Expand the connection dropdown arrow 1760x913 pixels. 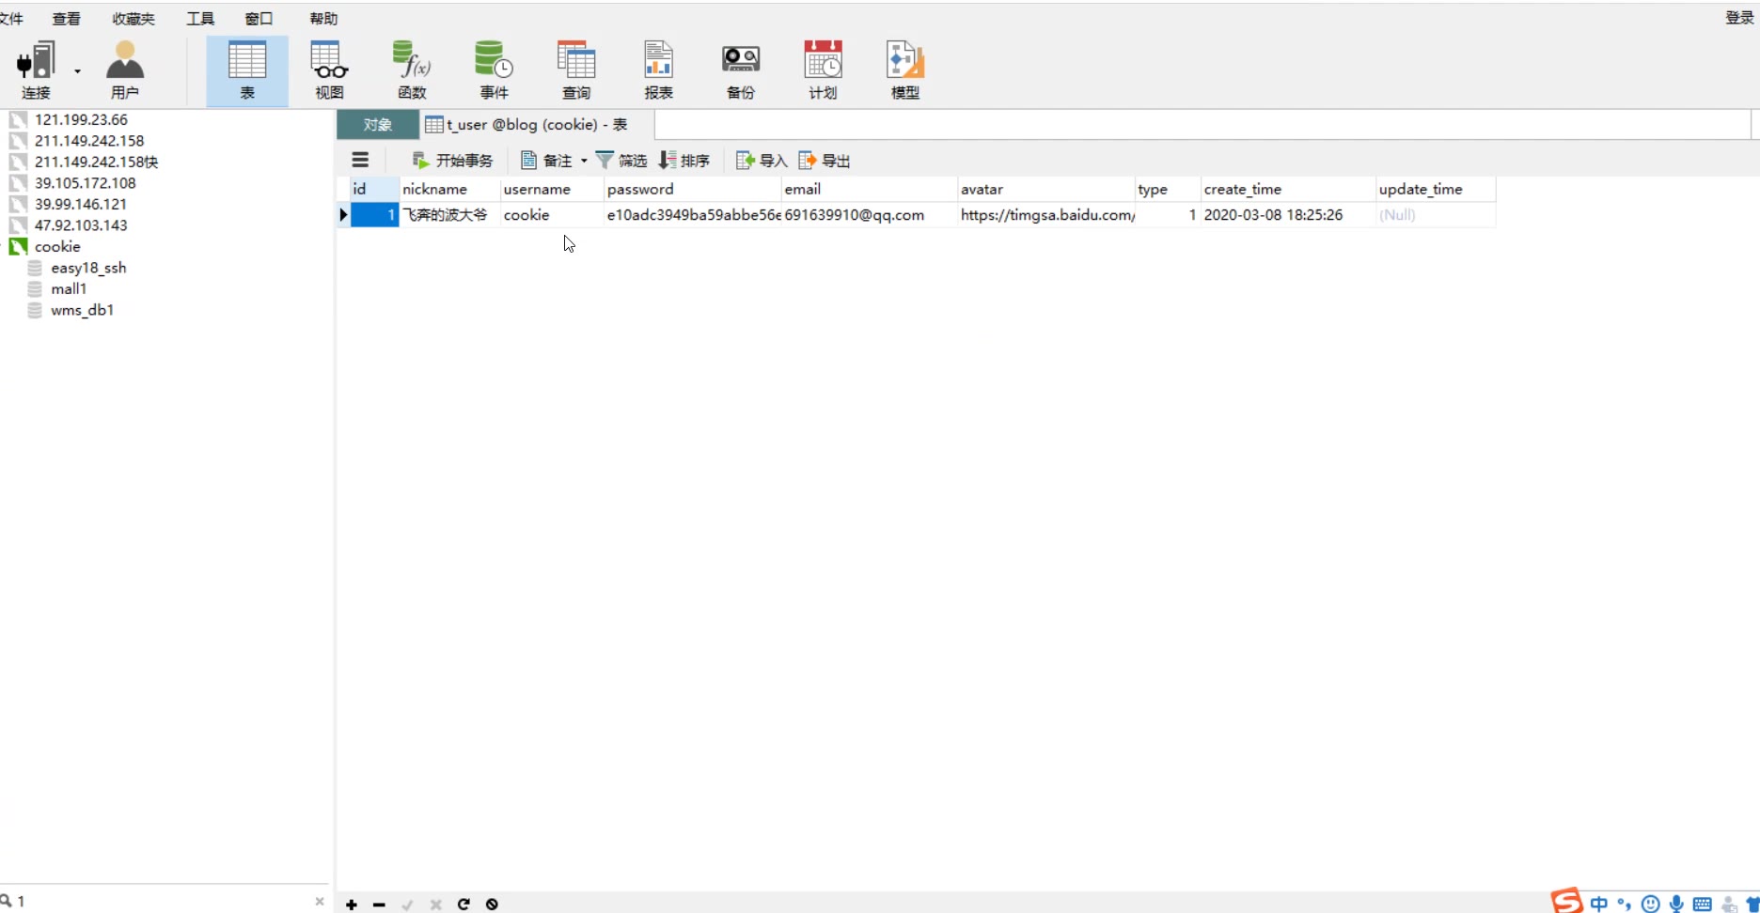78,71
